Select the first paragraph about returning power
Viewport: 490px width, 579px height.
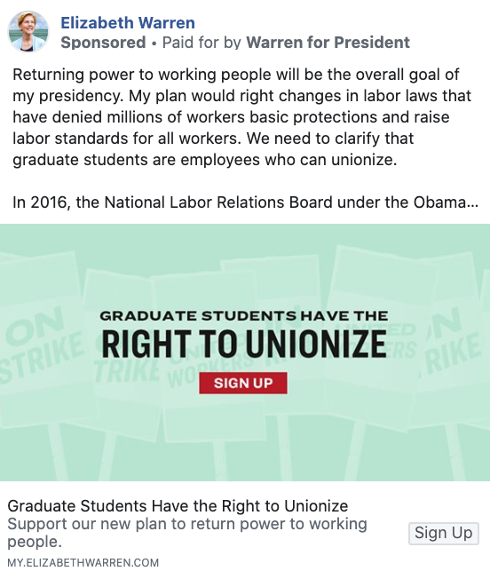pyautogui.click(x=242, y=117)
